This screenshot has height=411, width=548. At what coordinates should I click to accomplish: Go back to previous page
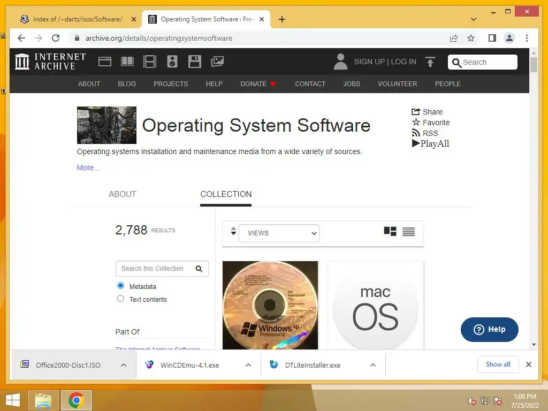point(21,38)
